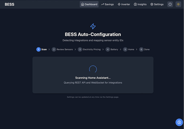184x129 pixels.
Task: Select step 6 Done
Action: point(144,49)
